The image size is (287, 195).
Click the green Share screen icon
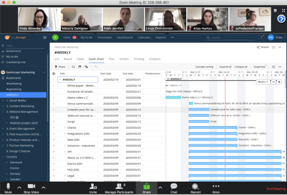click(x=146, y=186)
